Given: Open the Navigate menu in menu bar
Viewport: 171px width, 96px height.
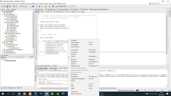Looking at the screenshot, I should (x=23, y=4).
